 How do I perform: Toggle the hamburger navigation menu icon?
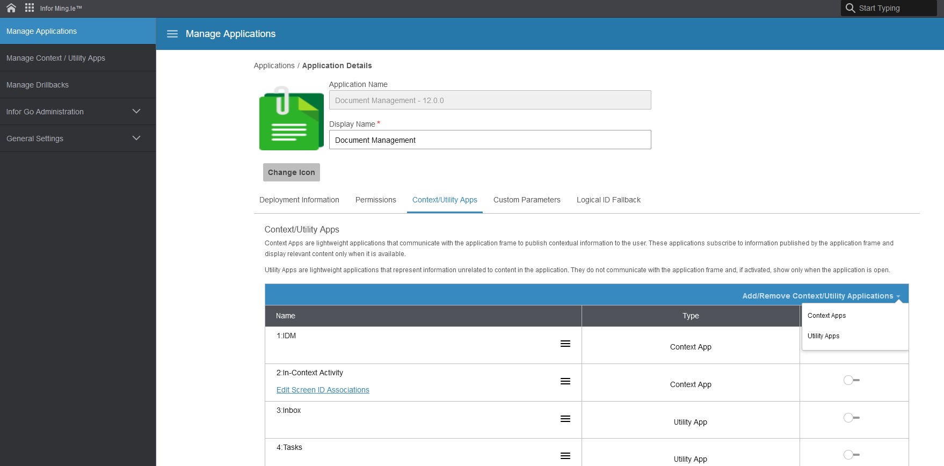[172, 34]
